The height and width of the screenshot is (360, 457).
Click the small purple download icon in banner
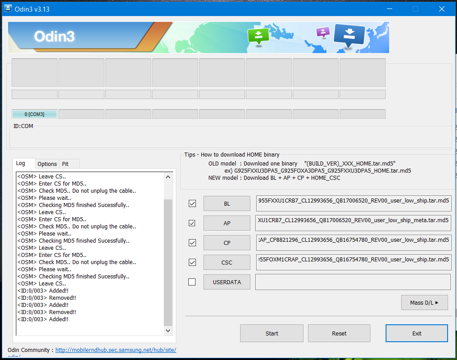click(x=323, y=32)
